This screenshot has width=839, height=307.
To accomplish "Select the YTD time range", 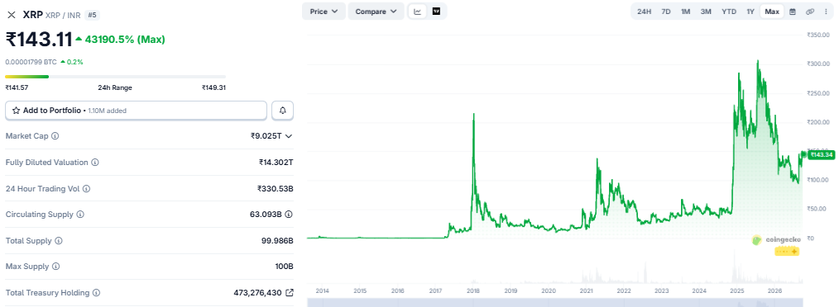I will pos(729,12).
